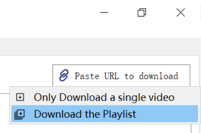The image size is (201, 133).
Task: Click the single video download arrow icon
Action: coord(20,97)
